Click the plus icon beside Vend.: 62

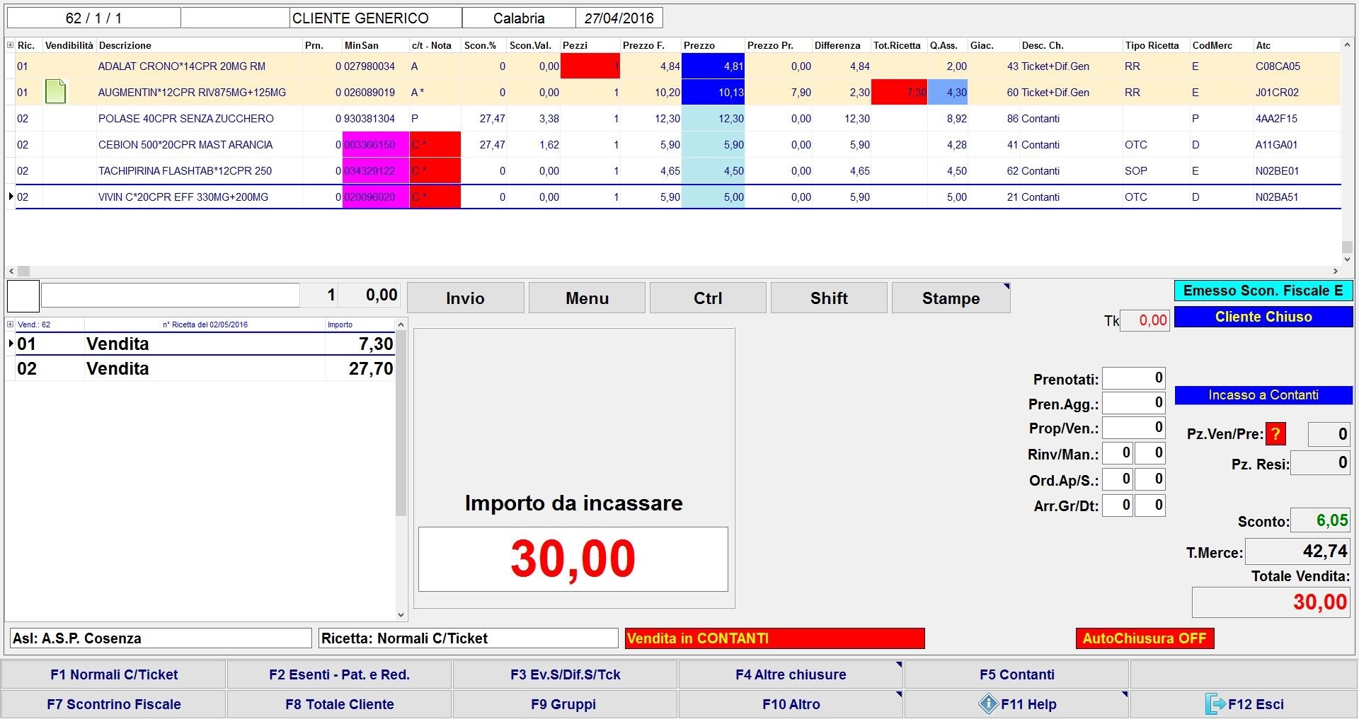[10, 325]
